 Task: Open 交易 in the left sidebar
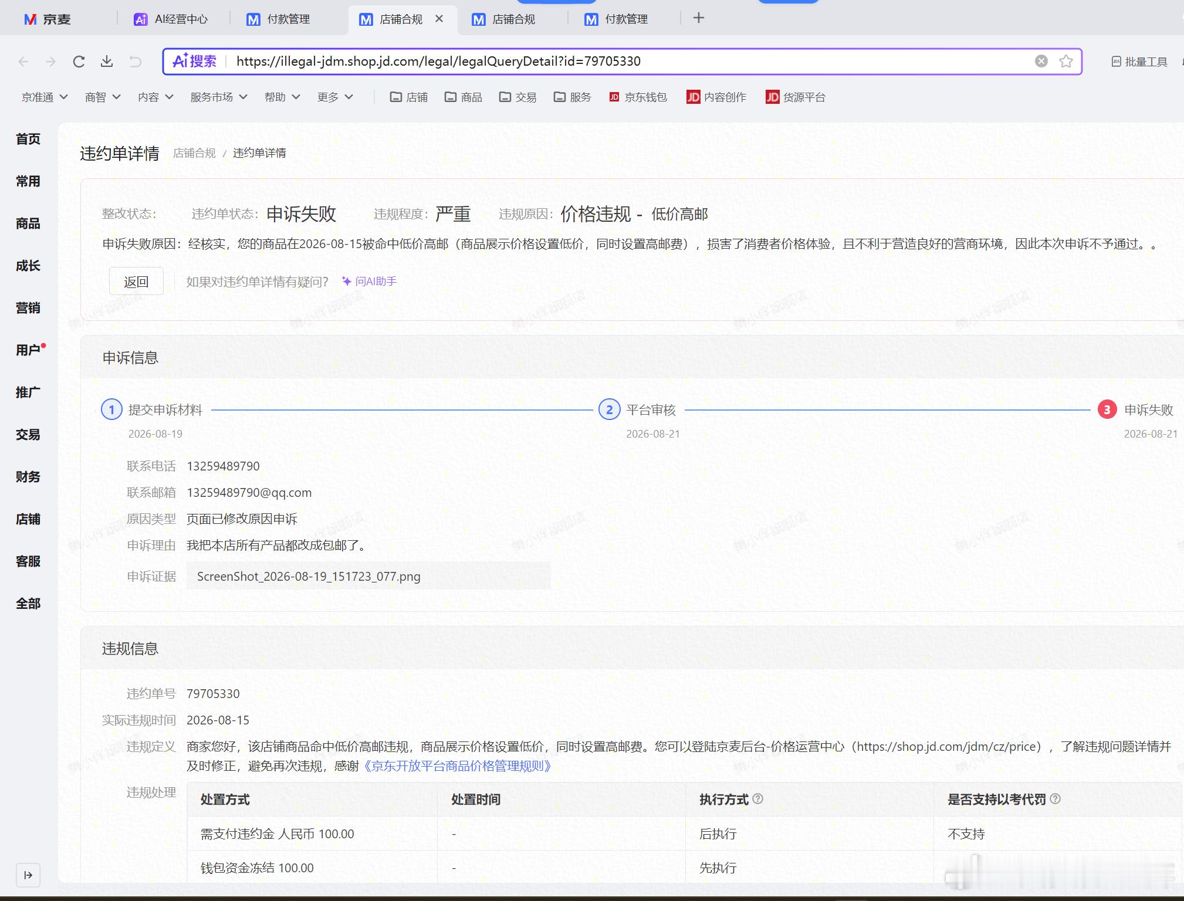click(x=28, y=435)
